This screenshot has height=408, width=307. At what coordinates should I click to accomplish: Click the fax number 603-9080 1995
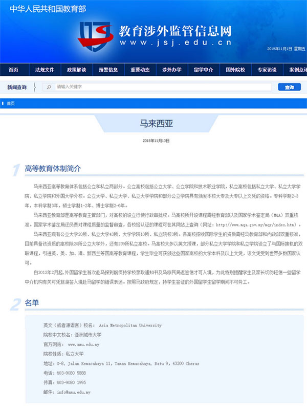[71, 382]
